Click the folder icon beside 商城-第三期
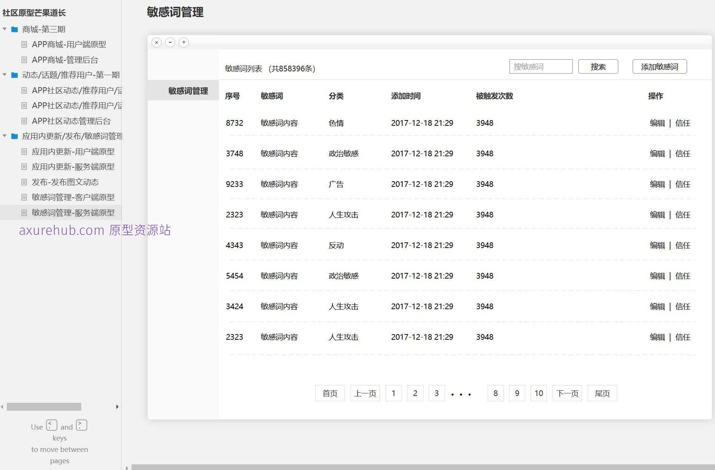This screenshot has width=715, height=470. (x=14, y=29)
